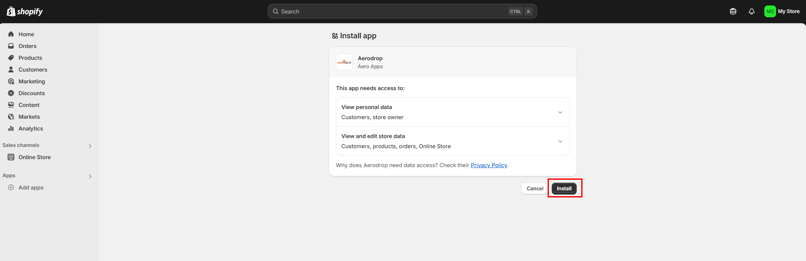Expand View personal data permissions
Viewport: 806px width, 261px height.
453,112
